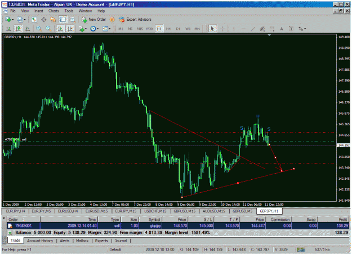
Task: Open the Indicators list dropdown
Action: click(82, 29)
